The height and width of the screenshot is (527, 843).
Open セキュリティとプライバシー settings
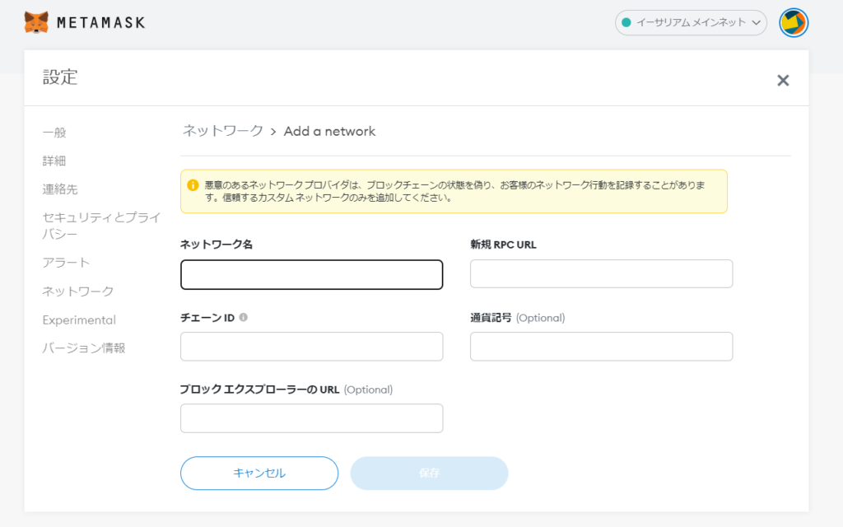(x=101, y=226)
